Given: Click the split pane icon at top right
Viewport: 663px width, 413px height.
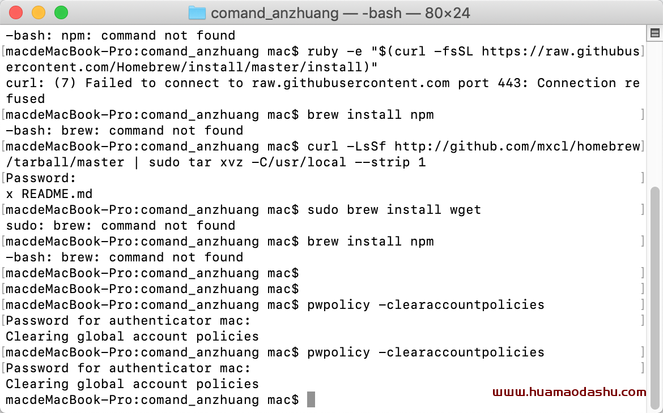Looking at the screenshot, I should click(x=654, y=33).
